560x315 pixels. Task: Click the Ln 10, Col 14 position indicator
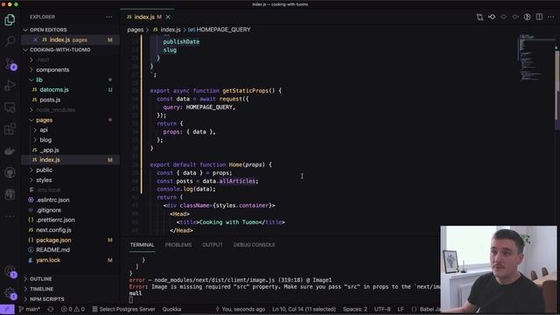point(304,309)
